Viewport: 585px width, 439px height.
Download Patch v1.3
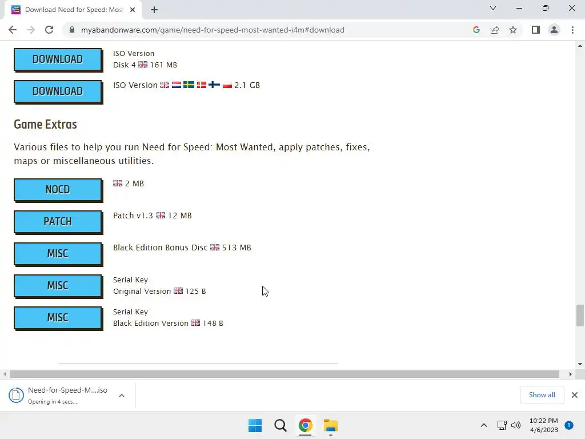[58, 222]
